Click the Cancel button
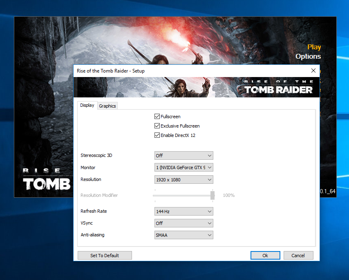 coord(298,256)
